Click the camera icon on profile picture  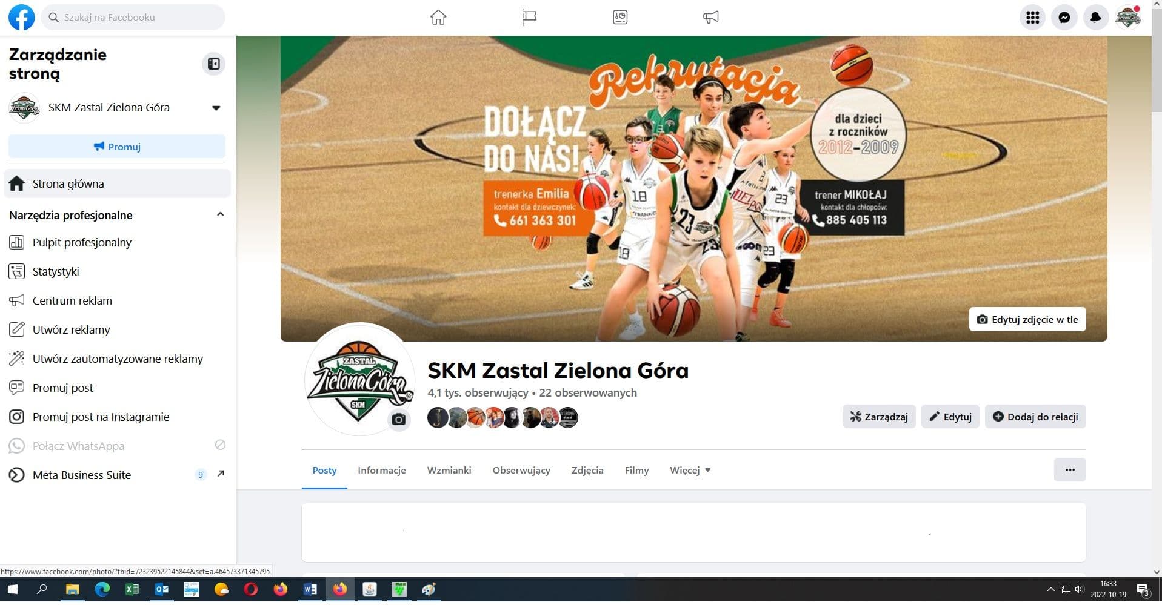398,420
